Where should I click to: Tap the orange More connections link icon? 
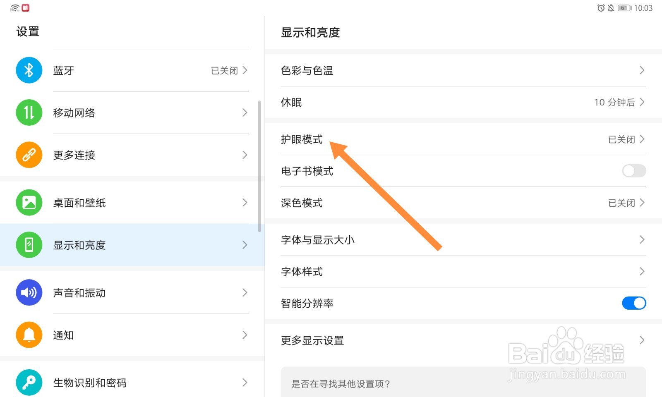point(29,155)
